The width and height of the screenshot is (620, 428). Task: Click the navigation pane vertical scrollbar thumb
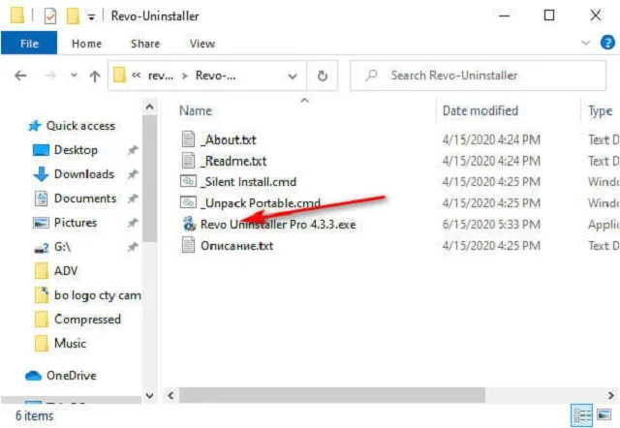tap(149, 178)
